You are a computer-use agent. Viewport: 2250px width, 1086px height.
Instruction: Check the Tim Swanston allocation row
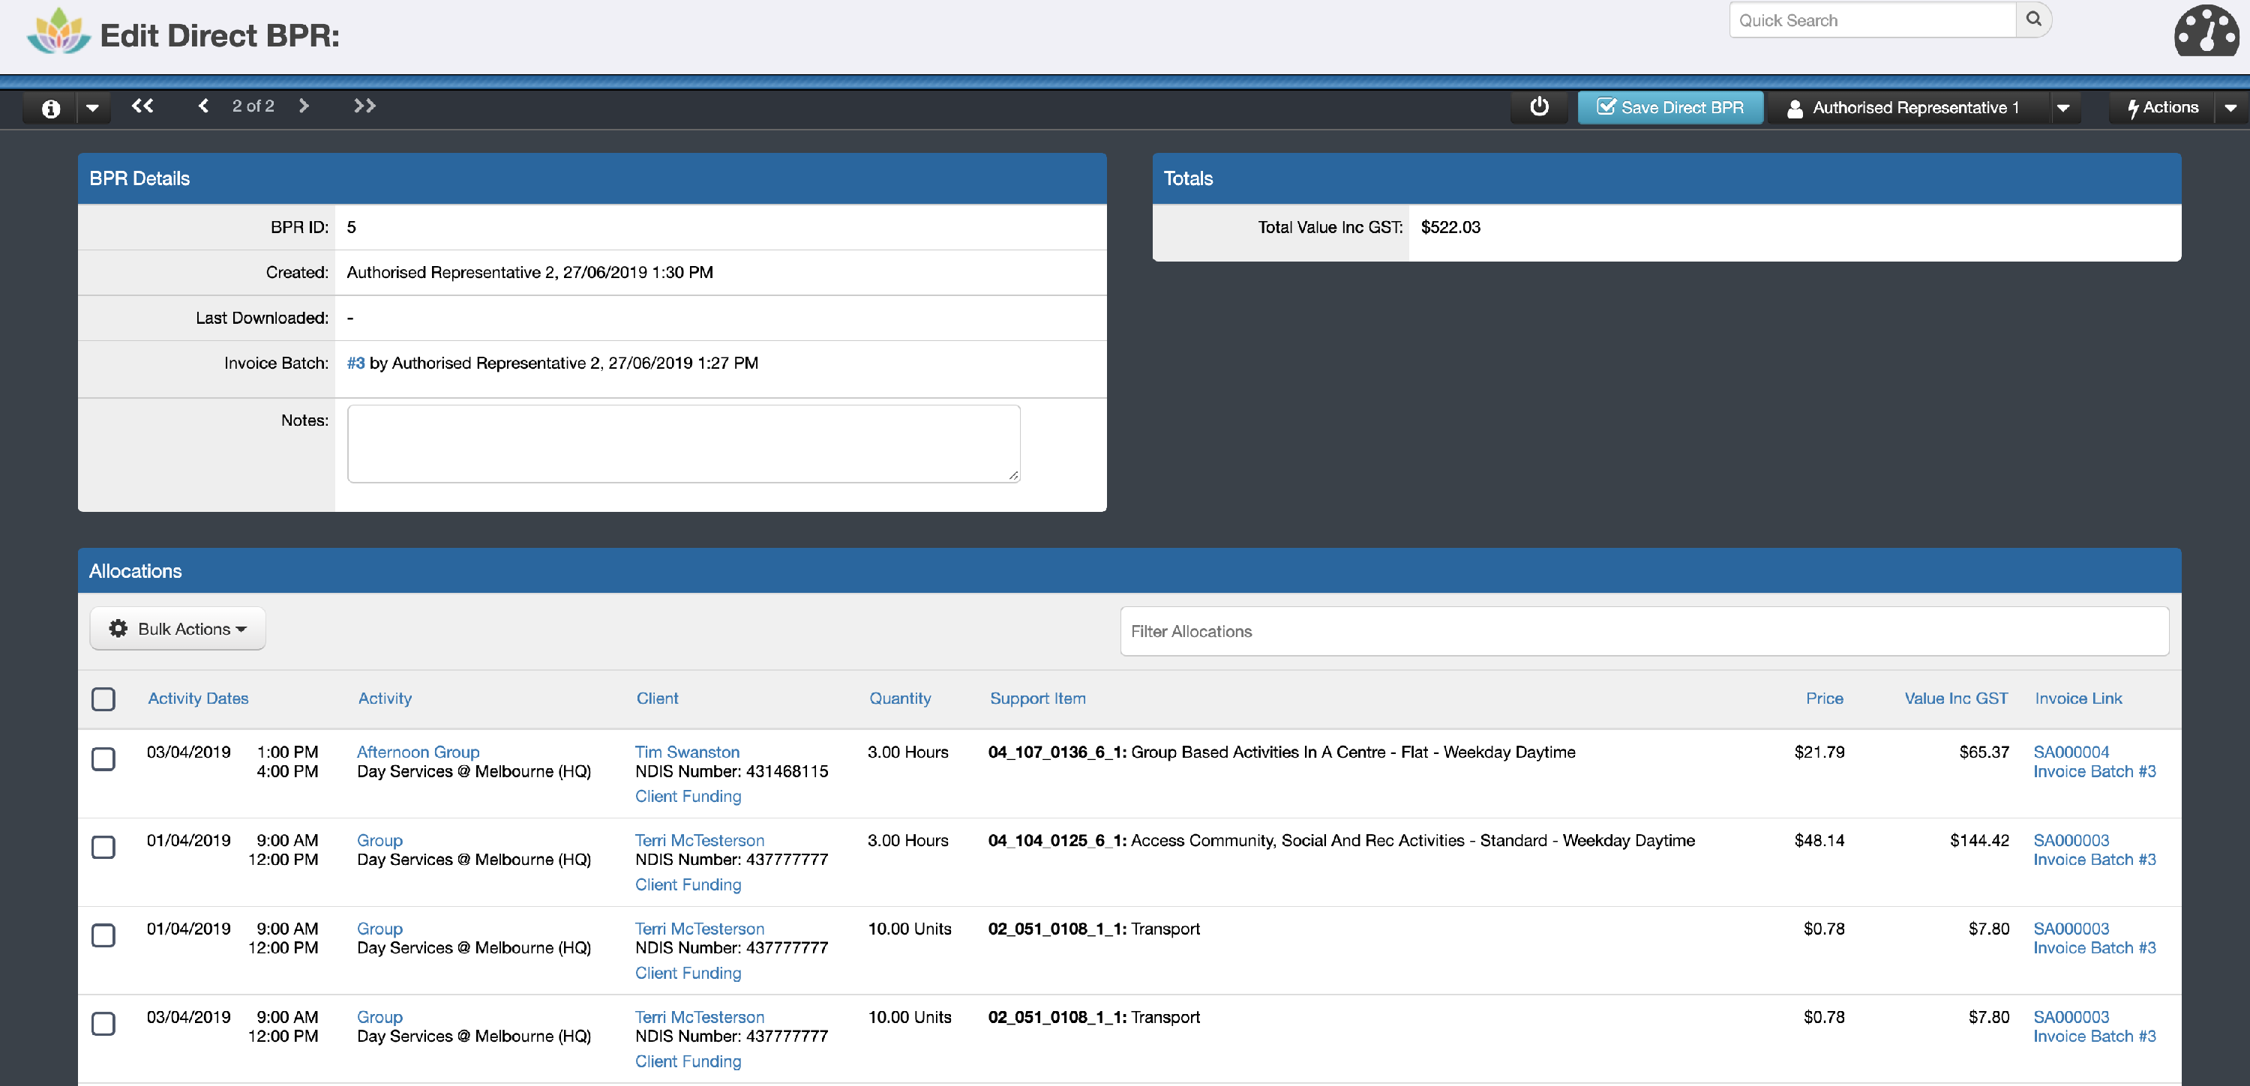104,759
